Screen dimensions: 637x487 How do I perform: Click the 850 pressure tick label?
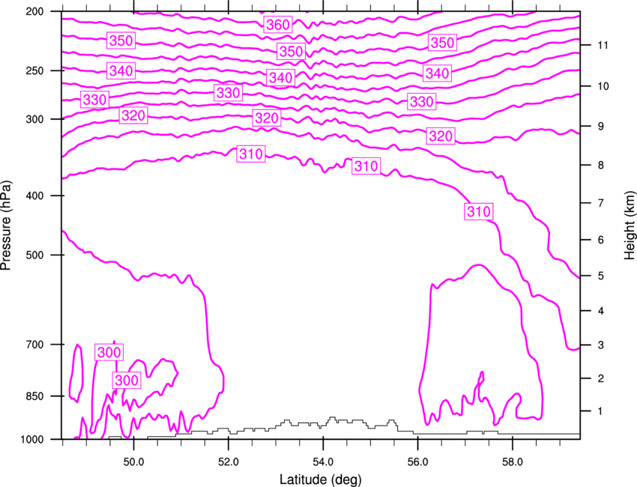34,396
